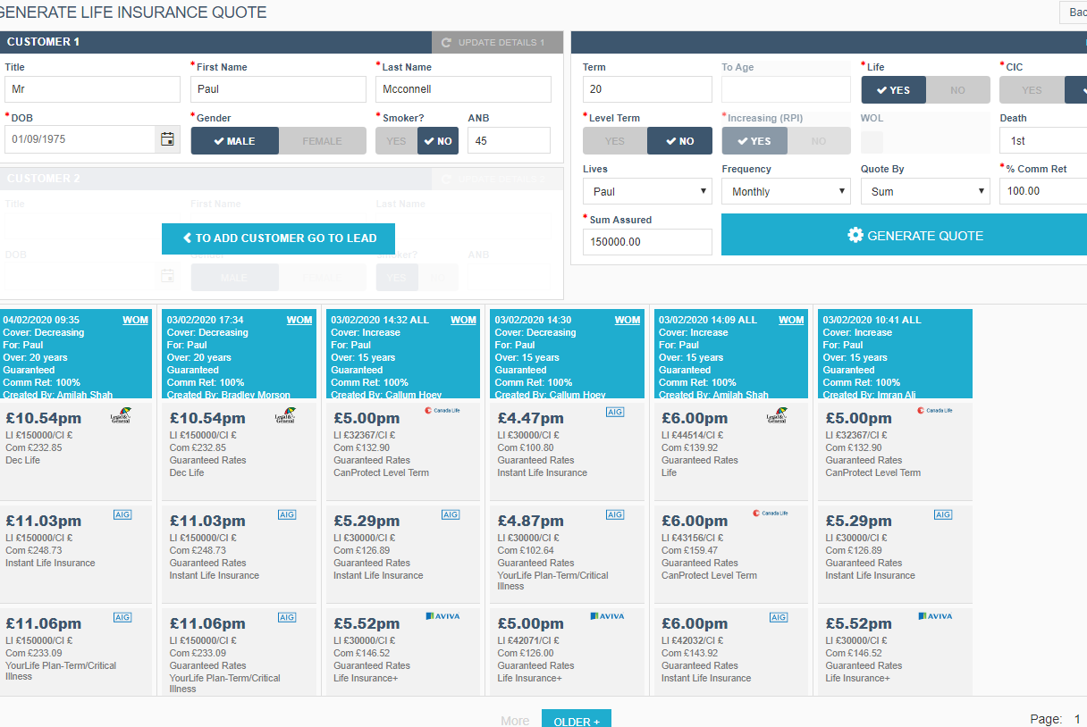The height and width of the screenshot is (727, 1087).
Task: Open the Quote By dropdown
Action: pyautogui.click(x=924, y=191)
